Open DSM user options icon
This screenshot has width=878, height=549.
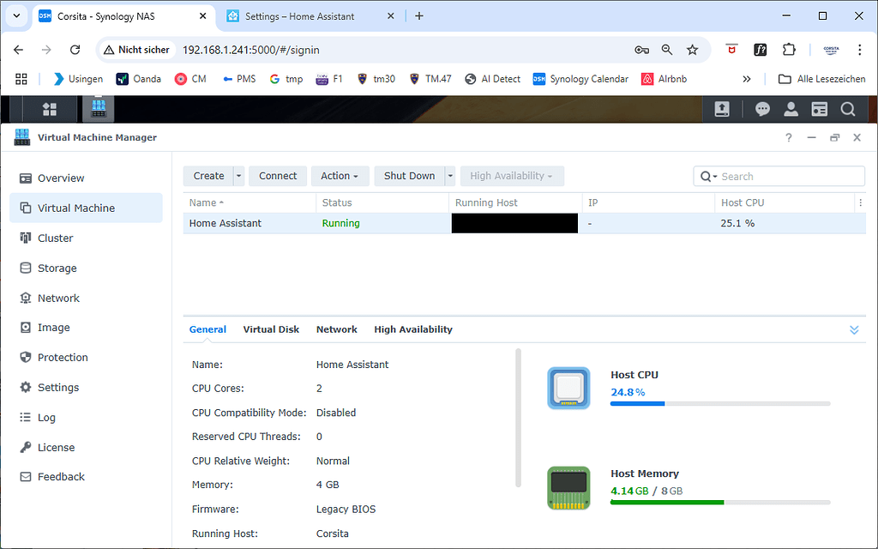(791, 109)
